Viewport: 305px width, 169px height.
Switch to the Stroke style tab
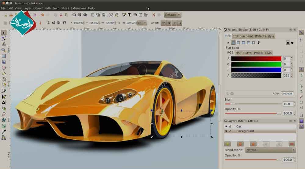click(x=264, y=36)
